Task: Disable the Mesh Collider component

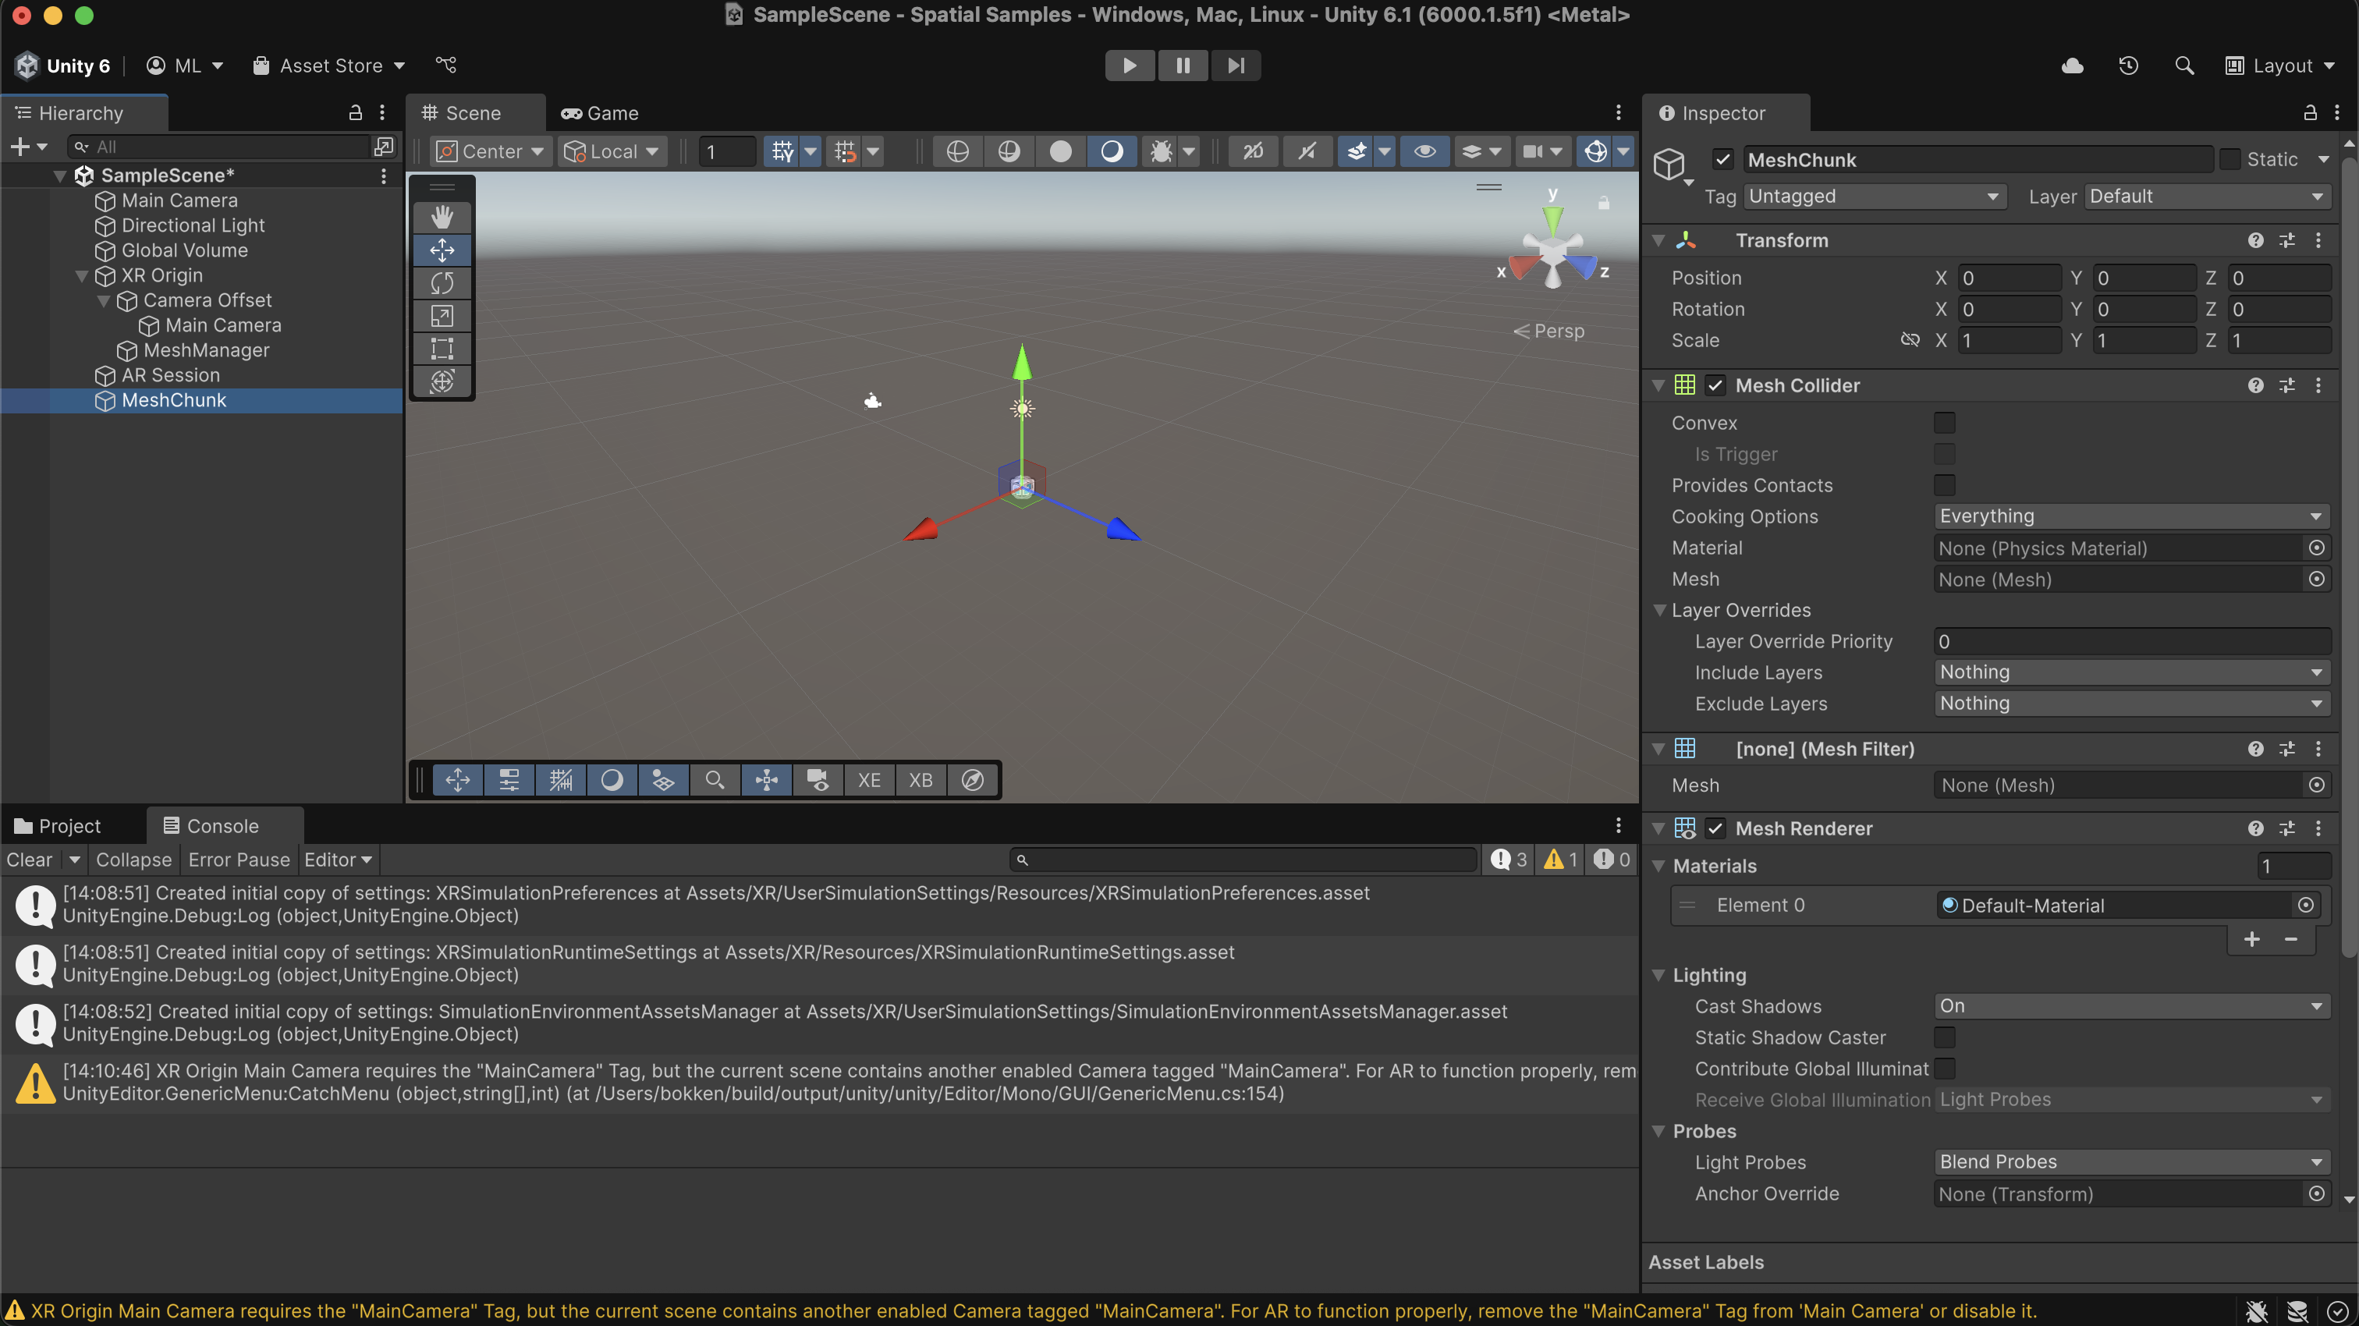Action: point(1716,385)
